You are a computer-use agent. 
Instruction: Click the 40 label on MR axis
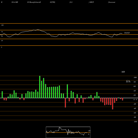[x=135, y=91]
